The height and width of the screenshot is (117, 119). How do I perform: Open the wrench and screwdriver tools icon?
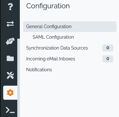pos(10,75)
